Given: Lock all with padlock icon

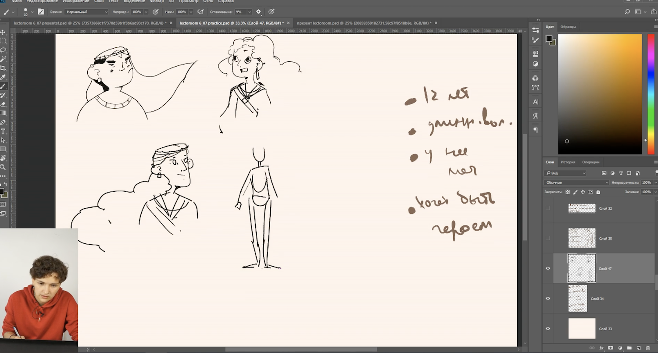Looking at the screenshot, I should (598, 192).
